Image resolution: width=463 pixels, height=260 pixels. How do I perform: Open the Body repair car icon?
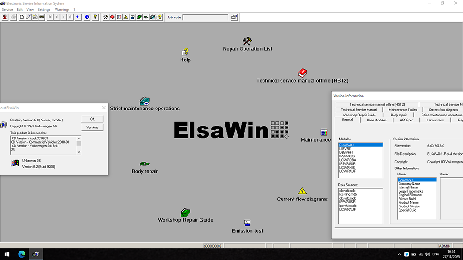pos(144,164)
